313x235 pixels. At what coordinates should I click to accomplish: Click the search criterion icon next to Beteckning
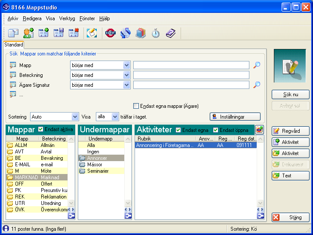(13, 75)
